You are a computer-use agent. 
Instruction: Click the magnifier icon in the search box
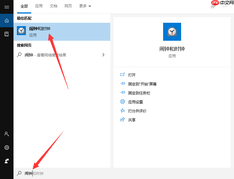pos(19,173)
